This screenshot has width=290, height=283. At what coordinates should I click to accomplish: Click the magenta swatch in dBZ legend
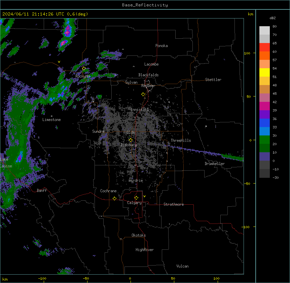click(264, 106)
